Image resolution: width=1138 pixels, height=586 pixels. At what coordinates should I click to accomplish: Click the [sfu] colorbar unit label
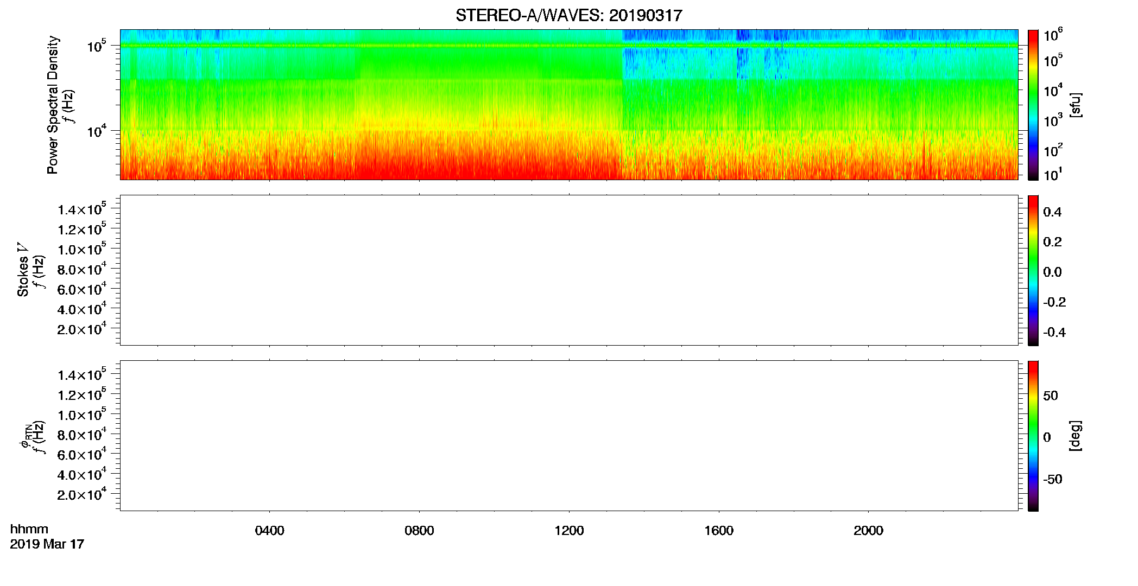[x=1076, y=105]
